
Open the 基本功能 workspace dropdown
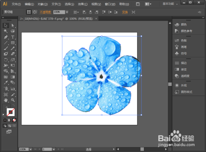(x=170, y=4)
